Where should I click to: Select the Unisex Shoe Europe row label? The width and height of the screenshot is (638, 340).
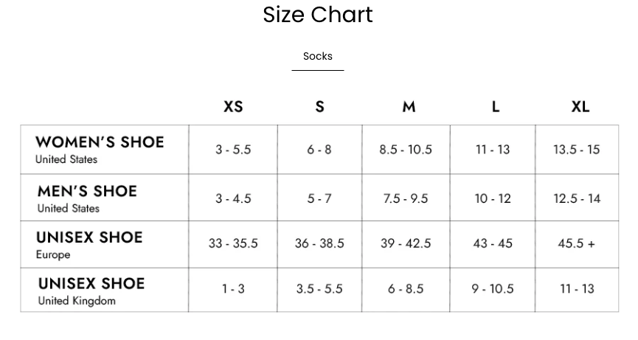pos(89,245)
